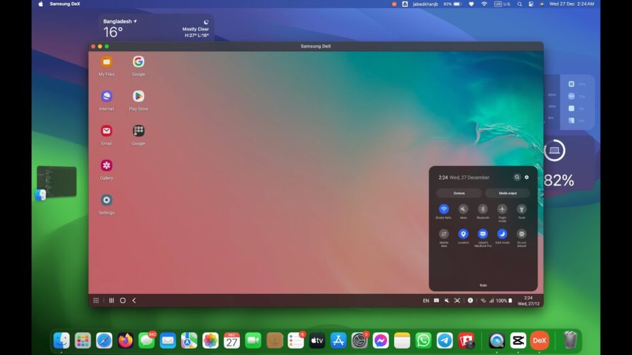Toggle the Location quick setting
This screenshot has height=355, width=632.
click(463, 234)
